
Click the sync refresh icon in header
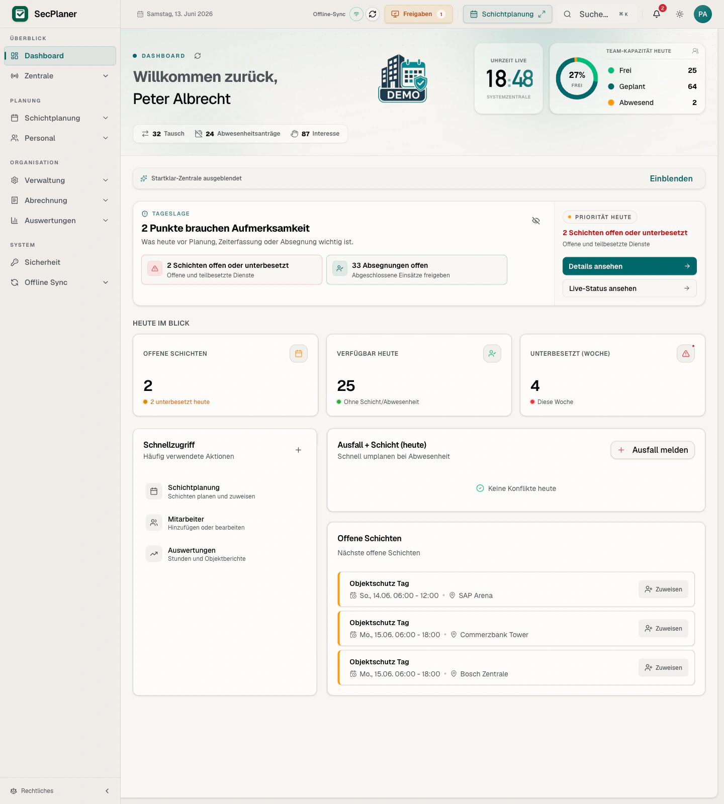pyautogui.click(x=373, y=14)
